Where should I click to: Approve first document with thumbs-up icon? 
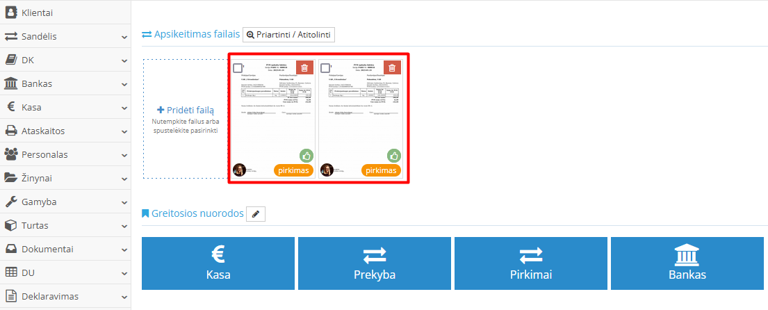pos(307,156)
